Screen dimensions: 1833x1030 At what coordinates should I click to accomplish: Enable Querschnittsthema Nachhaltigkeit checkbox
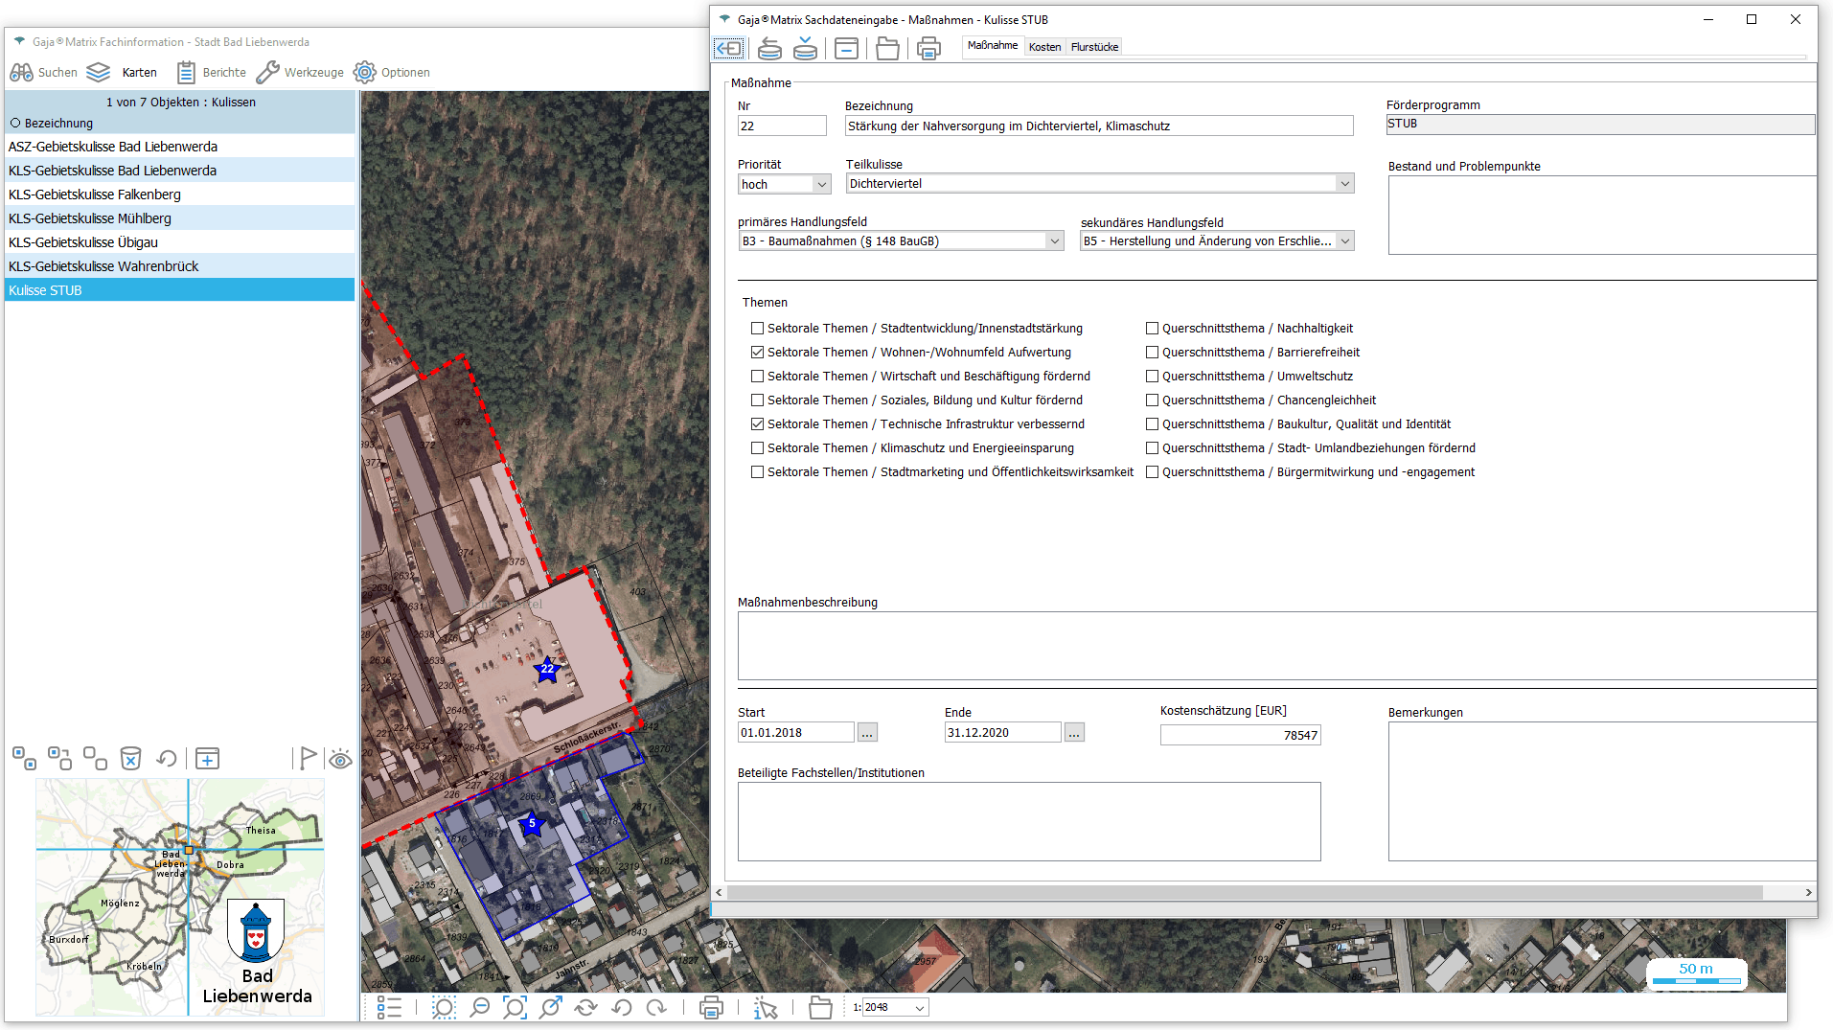point(1153,329)
